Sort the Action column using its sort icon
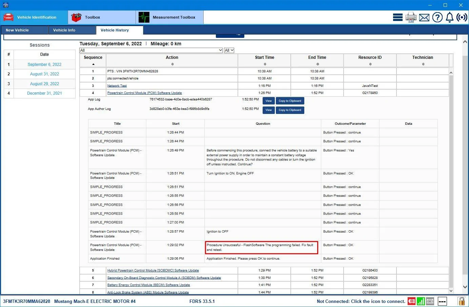The height and width of the screenshot is (307, 469). [172, 64]
